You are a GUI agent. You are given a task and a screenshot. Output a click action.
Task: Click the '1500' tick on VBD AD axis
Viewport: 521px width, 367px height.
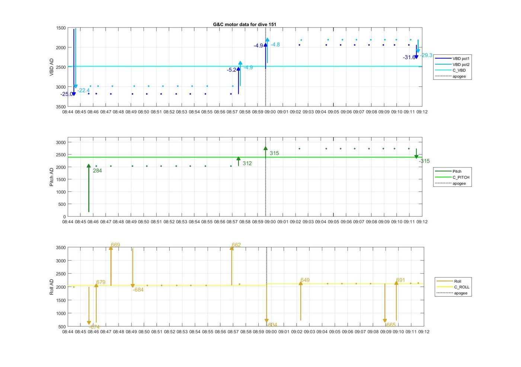[61, 28]
